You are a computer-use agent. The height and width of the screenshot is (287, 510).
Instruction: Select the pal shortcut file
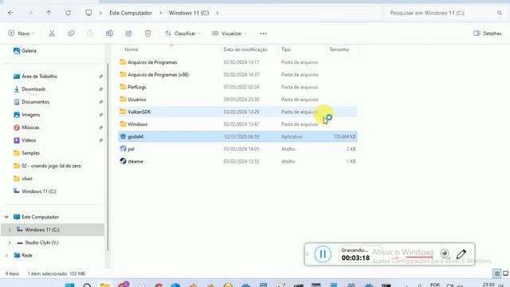[237, 149]
